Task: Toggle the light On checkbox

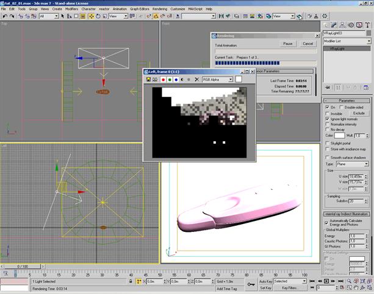Action: [327, 107]
